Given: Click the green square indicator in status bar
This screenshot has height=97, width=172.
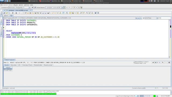Looking at the screenshot, I should 155,96.
